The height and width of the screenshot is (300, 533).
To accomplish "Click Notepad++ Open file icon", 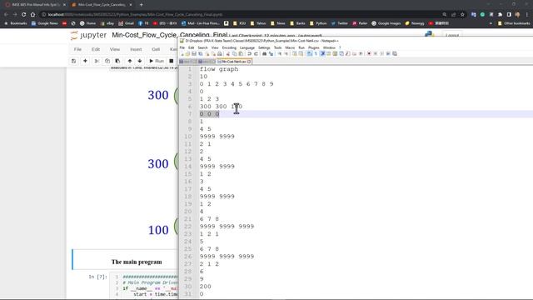I will [187, 53].
